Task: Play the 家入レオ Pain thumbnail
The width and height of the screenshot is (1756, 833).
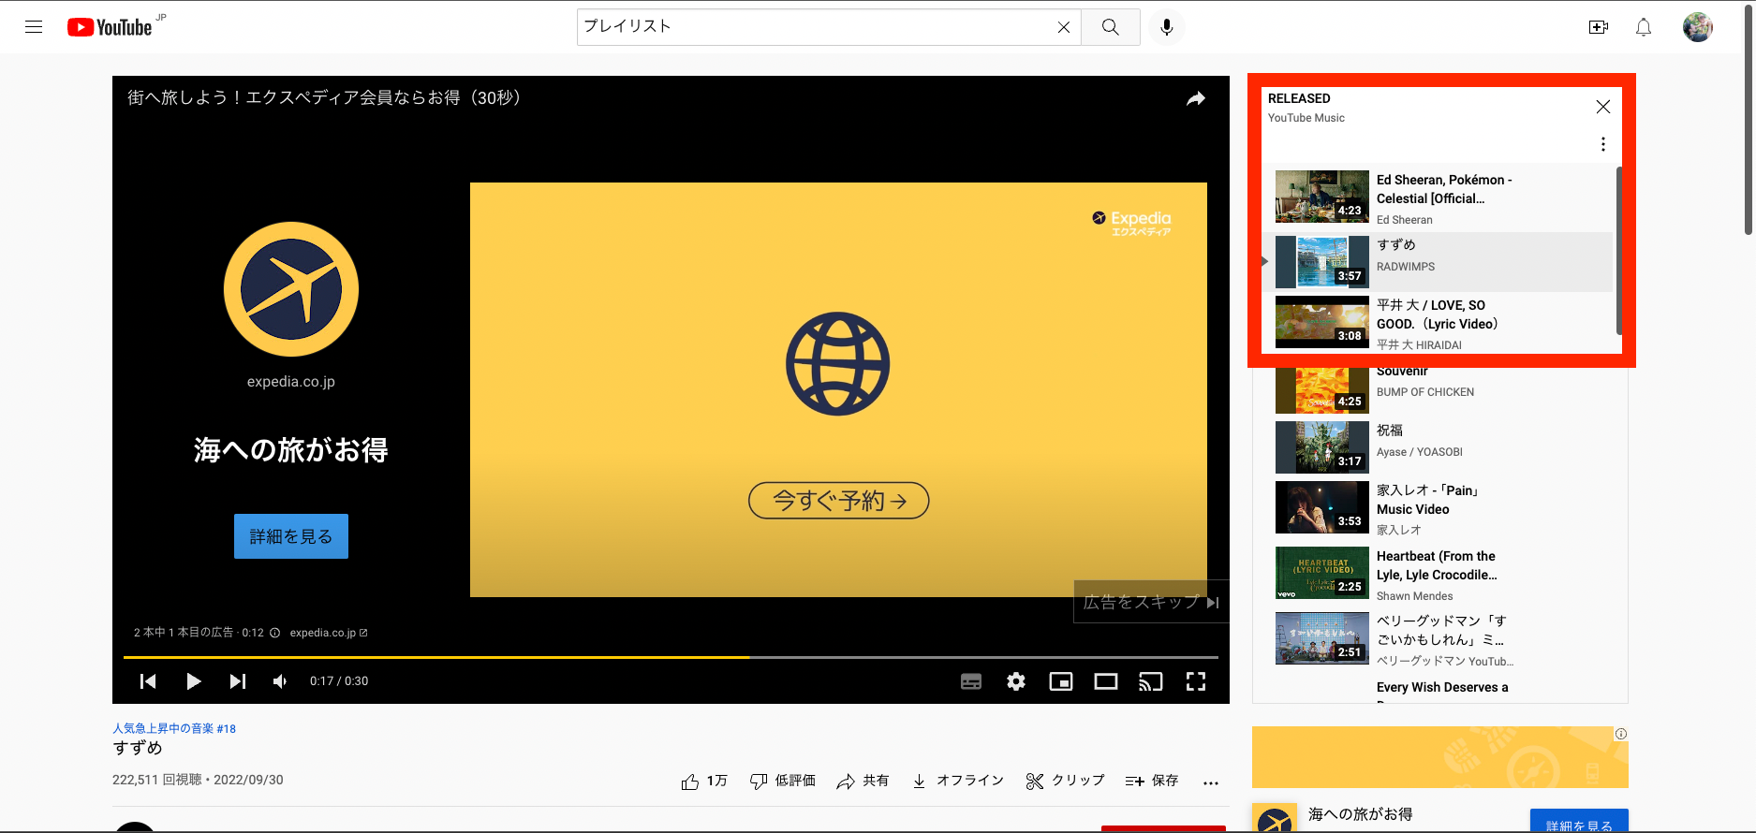Action: 1322,507
